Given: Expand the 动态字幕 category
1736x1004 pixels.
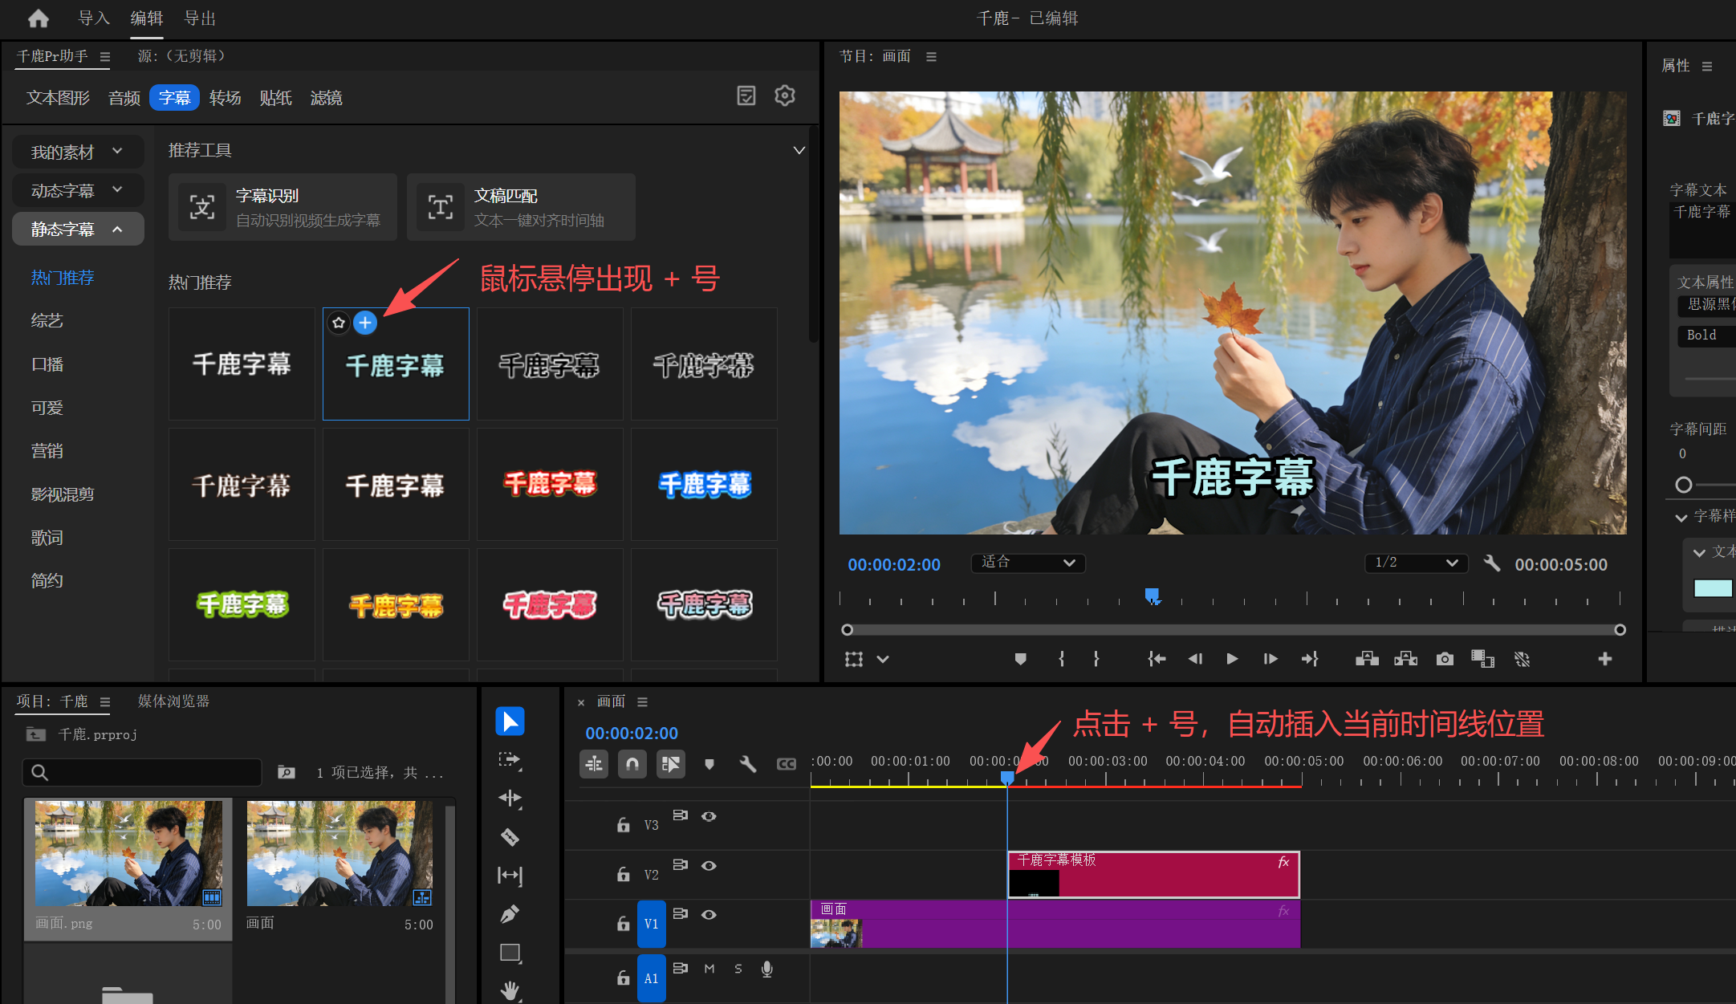Looking at the screenshot, I should coord(78,190).
